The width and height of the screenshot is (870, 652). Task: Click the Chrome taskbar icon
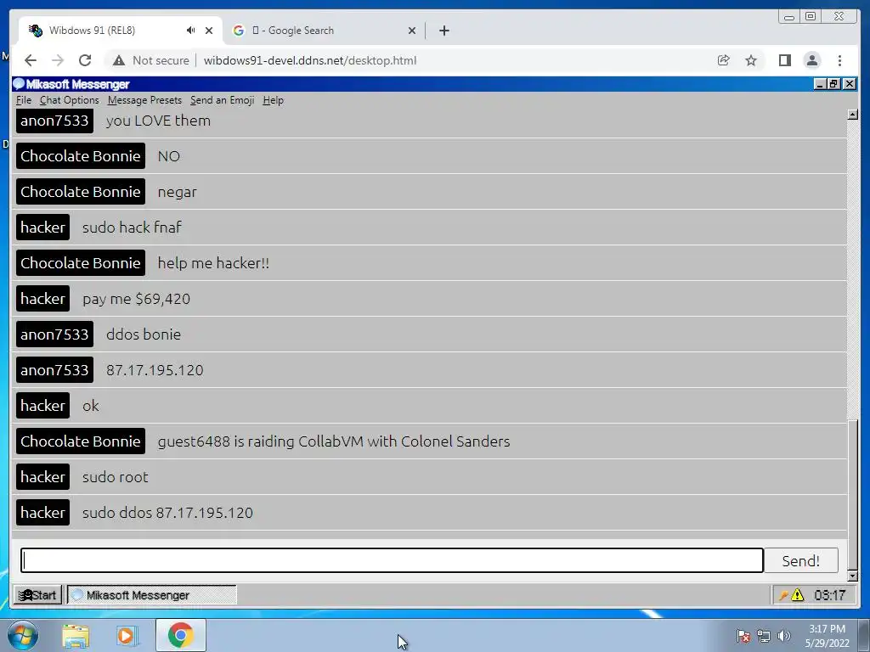click(180, 635)
